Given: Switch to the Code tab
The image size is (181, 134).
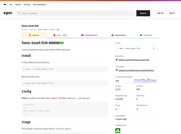Looking at the screenshot, I should [x=60, y=35].
